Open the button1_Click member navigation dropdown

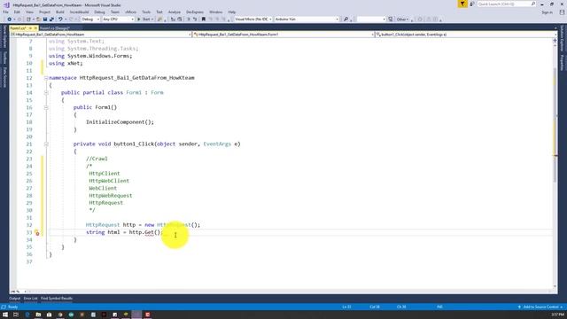[466, 35]
